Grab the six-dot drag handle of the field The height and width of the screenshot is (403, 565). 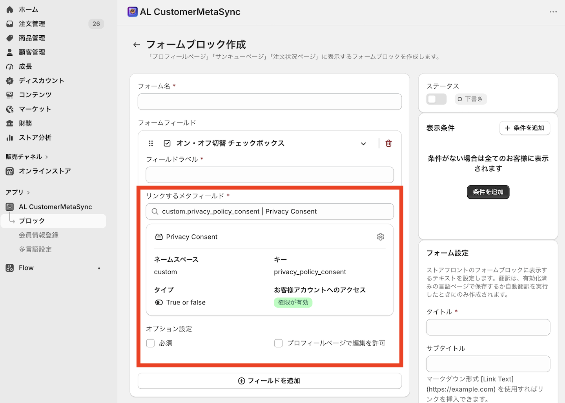(x=151, y=143)
